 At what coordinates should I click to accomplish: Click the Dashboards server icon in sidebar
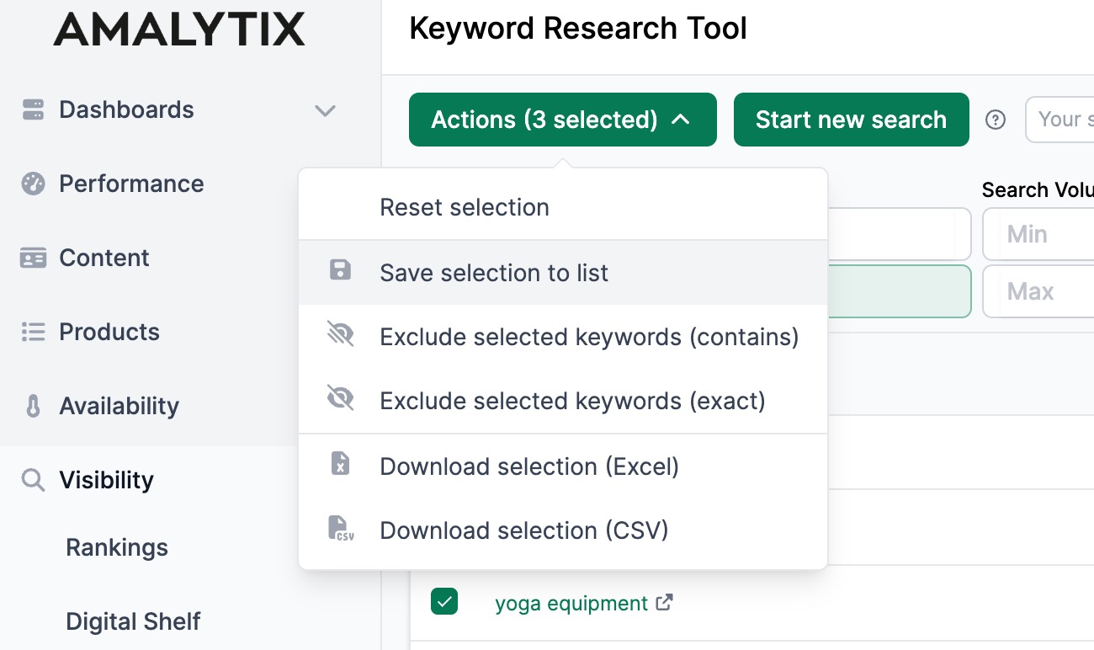pos(33,109)
